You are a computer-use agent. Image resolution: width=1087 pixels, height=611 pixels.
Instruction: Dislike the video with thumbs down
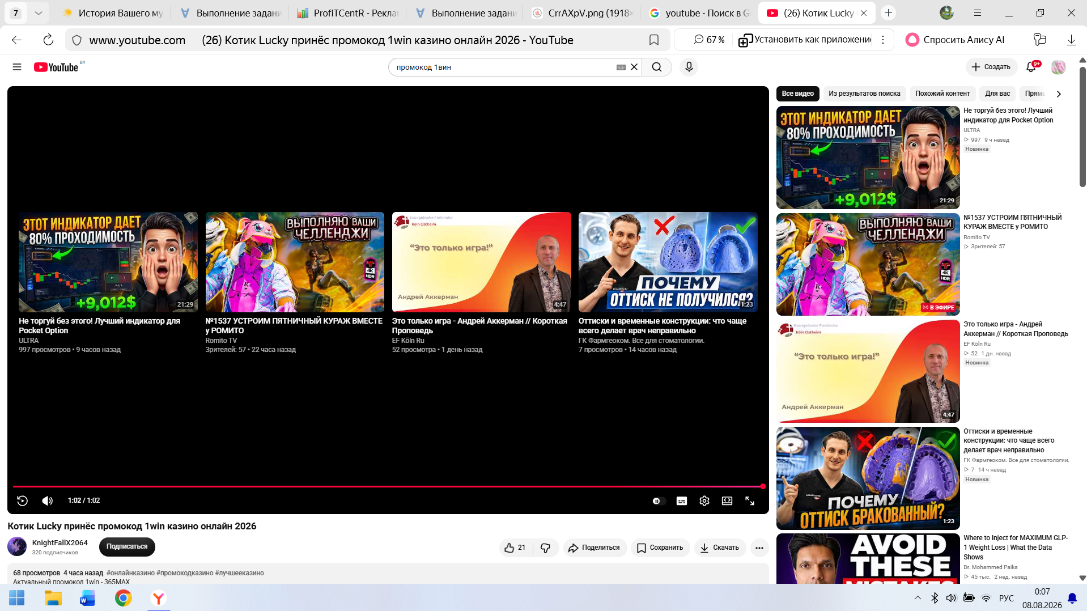pos(546,548)
